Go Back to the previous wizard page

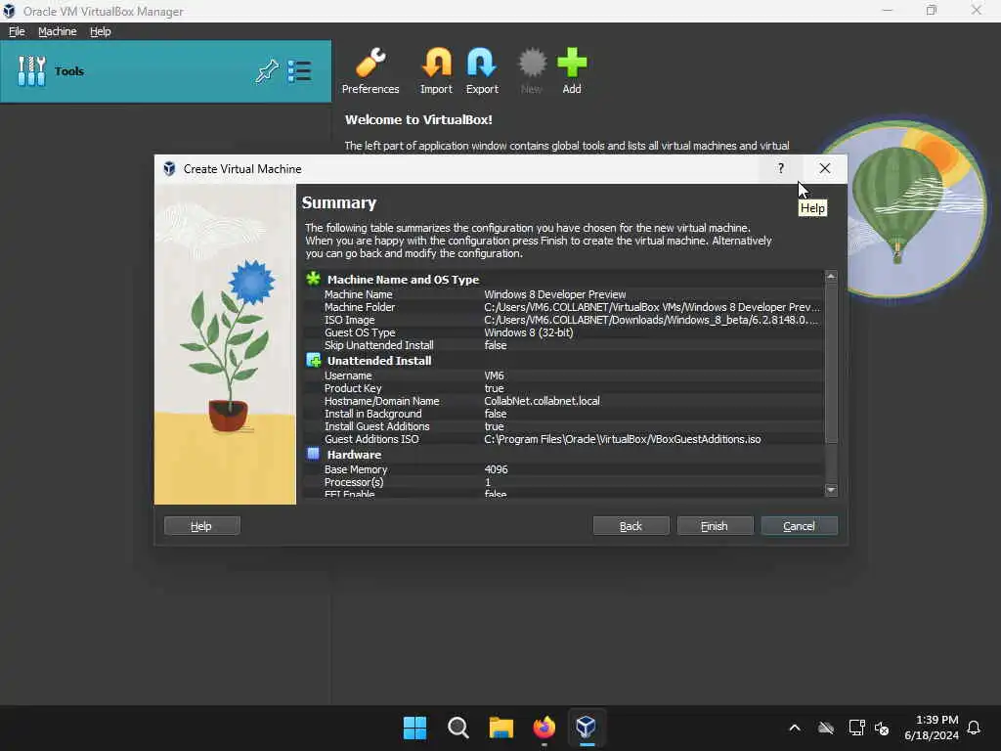click(x=631, y=525)
